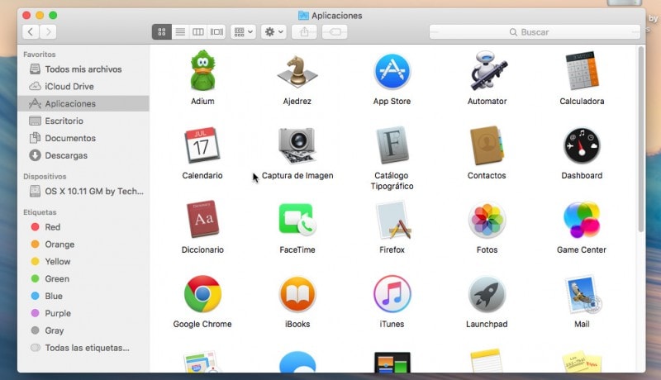Image resolution: width=661 pixels, height=380 pixels.
Task: Open the Calculadora app
Action: point(582,71)
